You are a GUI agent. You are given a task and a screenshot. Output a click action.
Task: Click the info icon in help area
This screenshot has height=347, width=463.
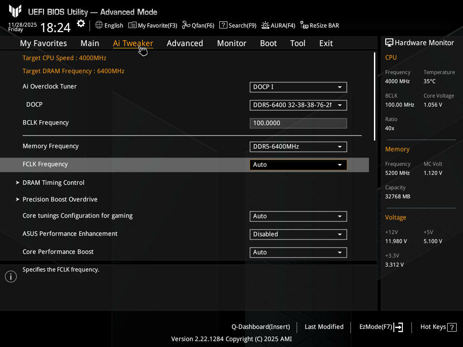click(x=11, y=277)
